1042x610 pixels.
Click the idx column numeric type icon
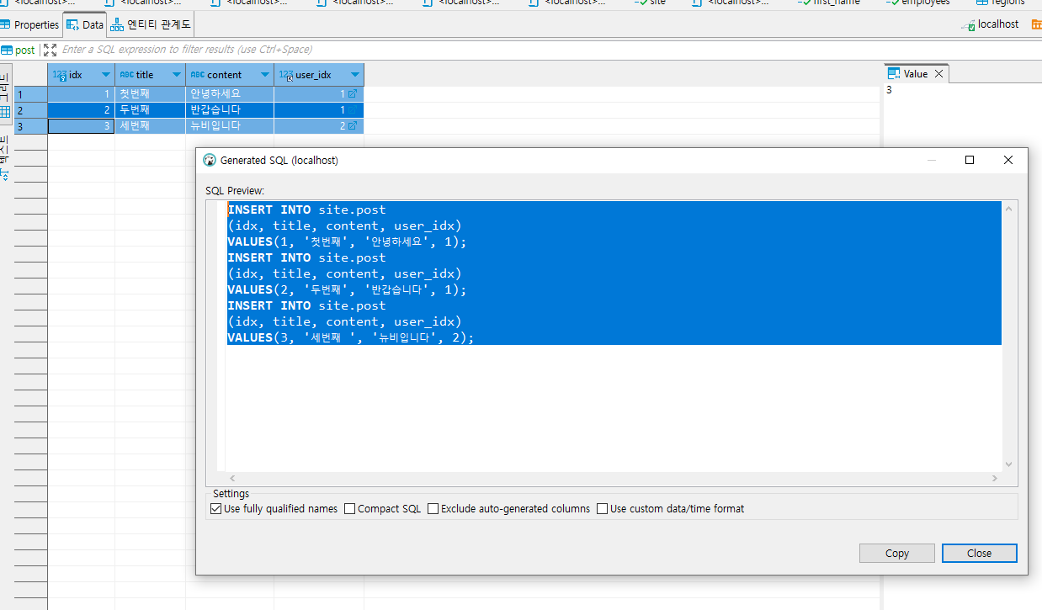pos(59,75)
